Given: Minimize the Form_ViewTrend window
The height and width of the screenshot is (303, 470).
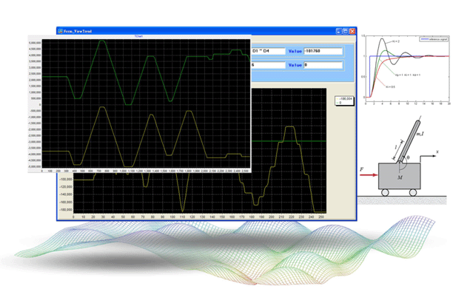Looking at the screenshot, I should 339,31.
